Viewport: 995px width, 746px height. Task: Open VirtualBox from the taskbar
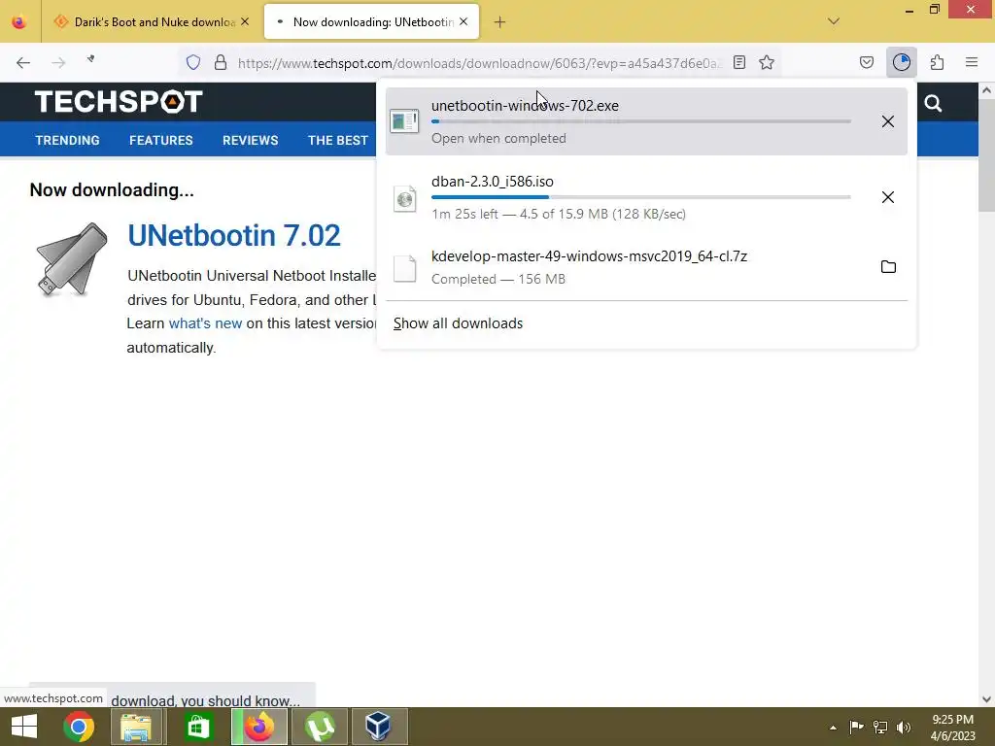378,727
